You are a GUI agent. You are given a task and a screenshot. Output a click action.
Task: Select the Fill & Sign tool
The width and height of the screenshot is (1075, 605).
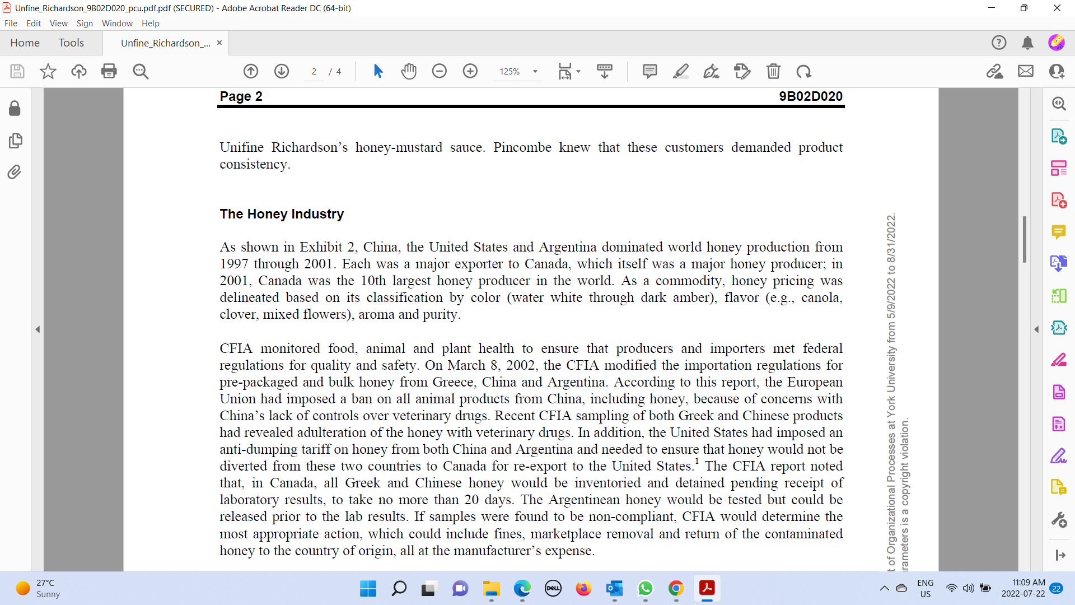[x=711, y=71]
